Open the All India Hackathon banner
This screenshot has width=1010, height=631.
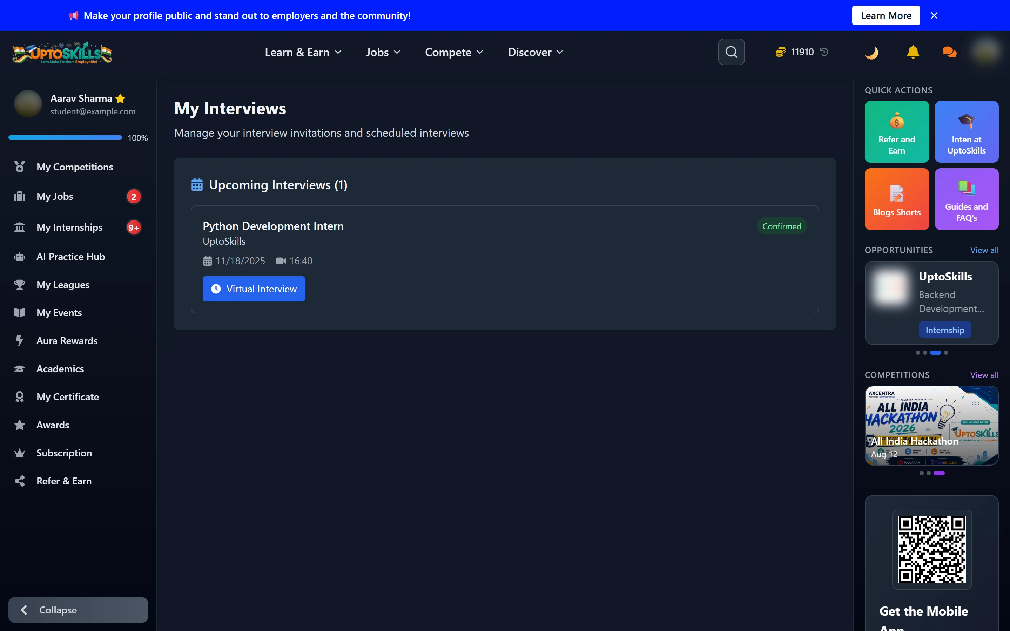(931, 425)
